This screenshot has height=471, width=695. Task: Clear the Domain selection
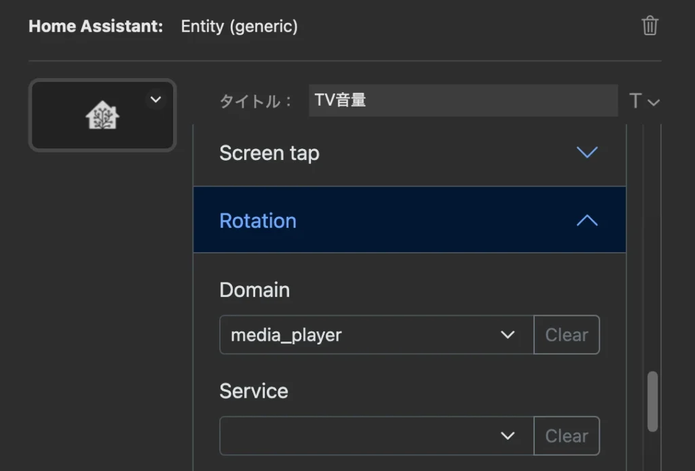567,335
